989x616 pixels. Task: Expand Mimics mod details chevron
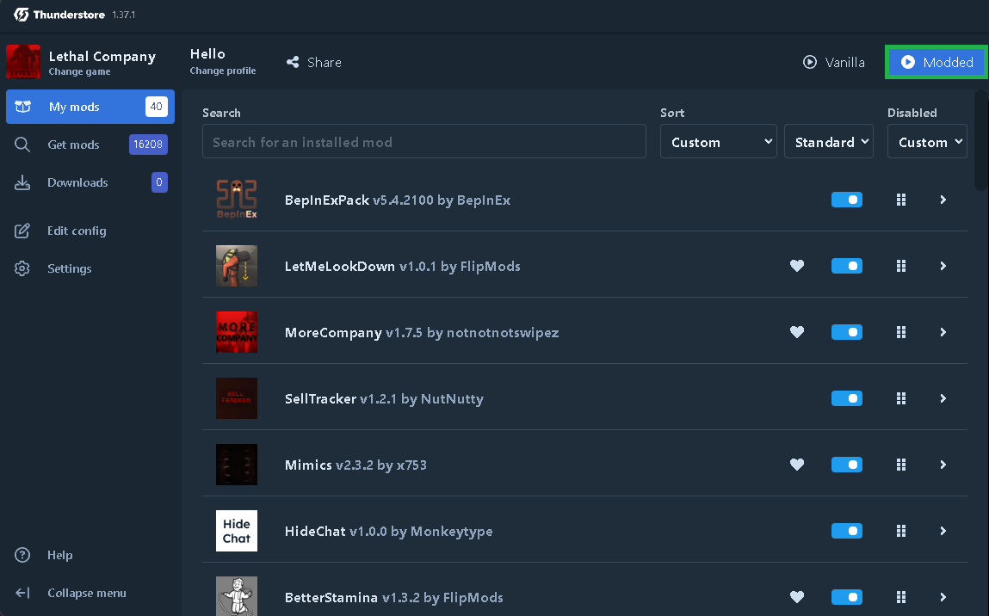943,465
